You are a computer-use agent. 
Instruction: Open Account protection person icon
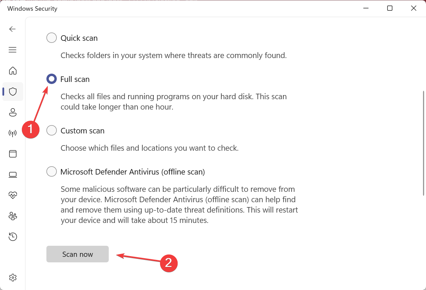click(13, 112)
